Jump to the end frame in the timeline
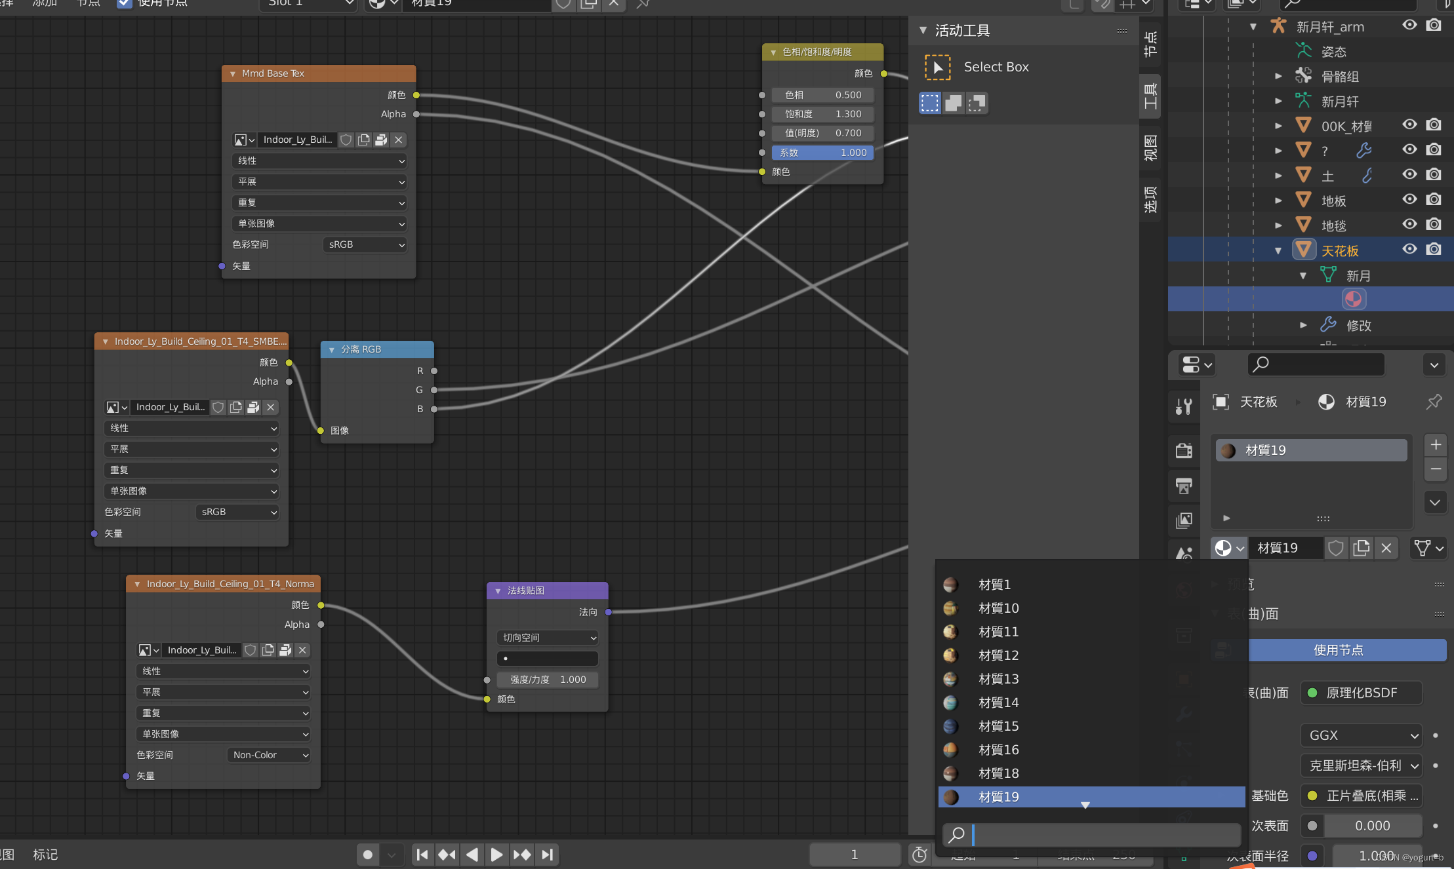Image resolution: width=1454 pixels, height=869 pixels. (547, 855)
